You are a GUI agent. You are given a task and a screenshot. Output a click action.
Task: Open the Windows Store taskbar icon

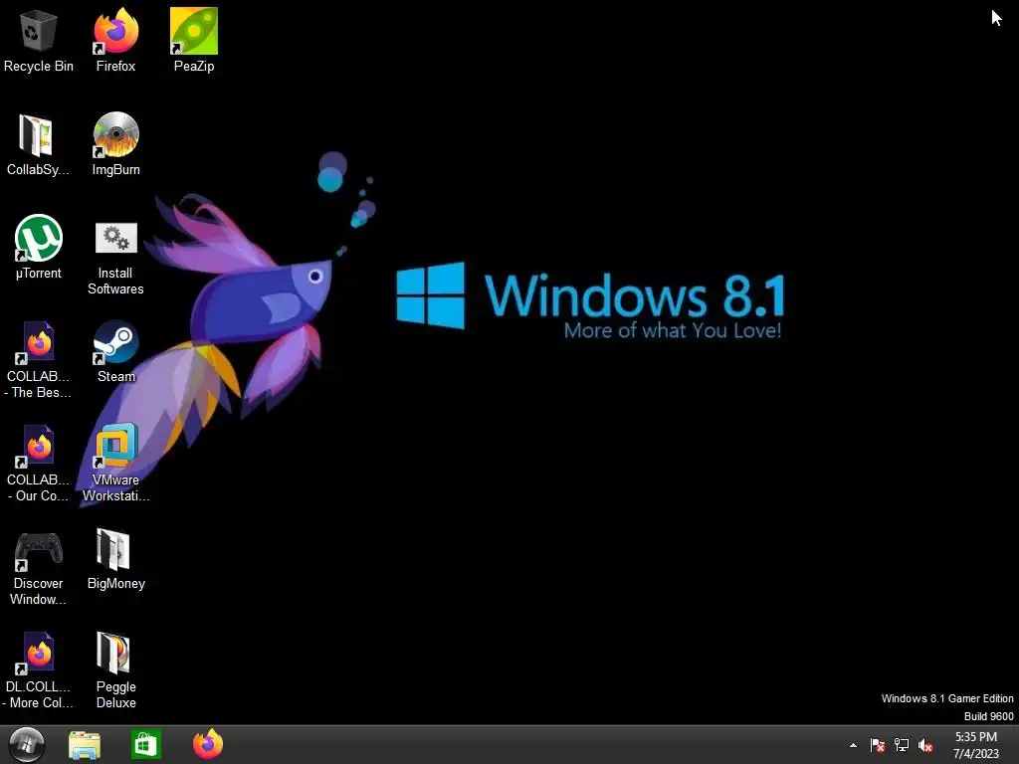145,744
